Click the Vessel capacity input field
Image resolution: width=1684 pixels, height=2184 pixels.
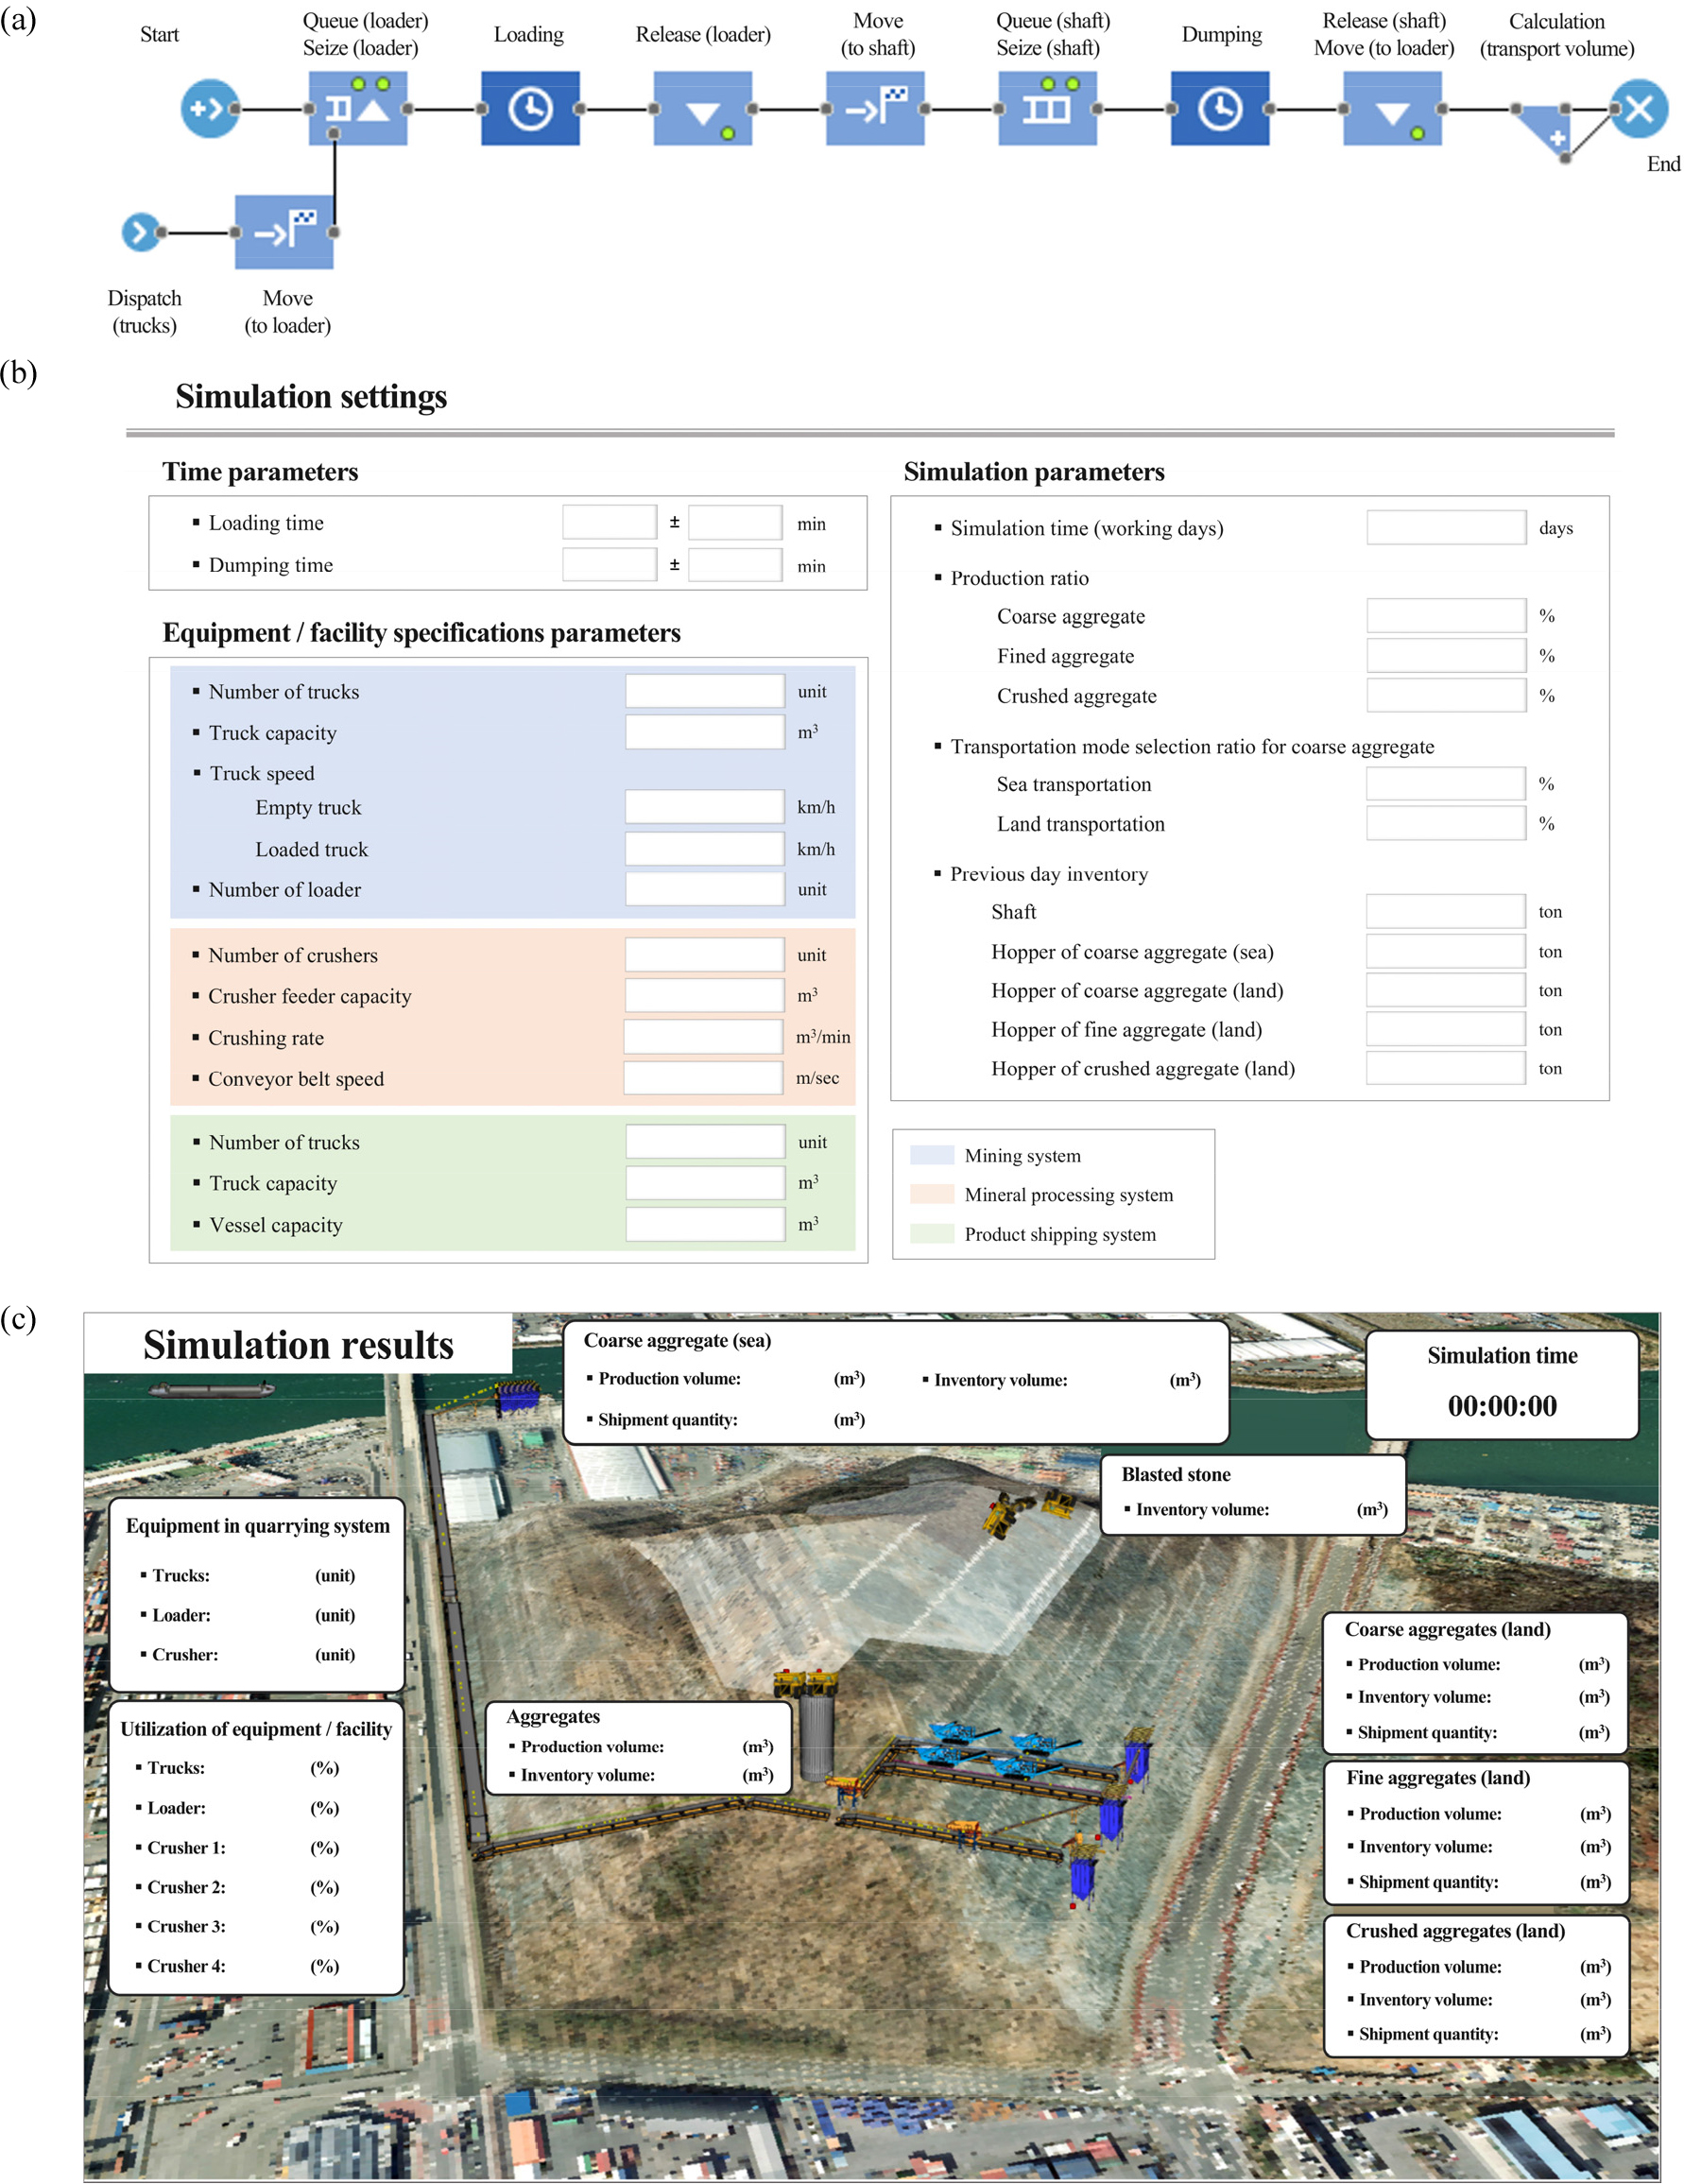pos(705,1224)
